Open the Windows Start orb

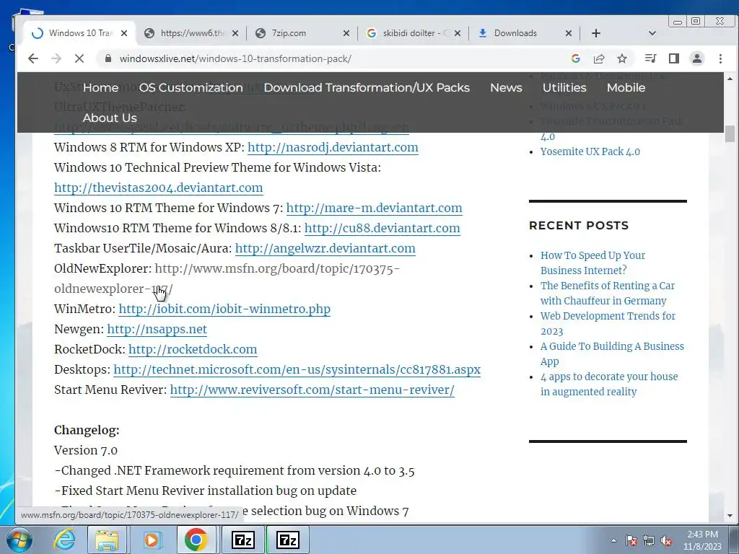[19, 540]
